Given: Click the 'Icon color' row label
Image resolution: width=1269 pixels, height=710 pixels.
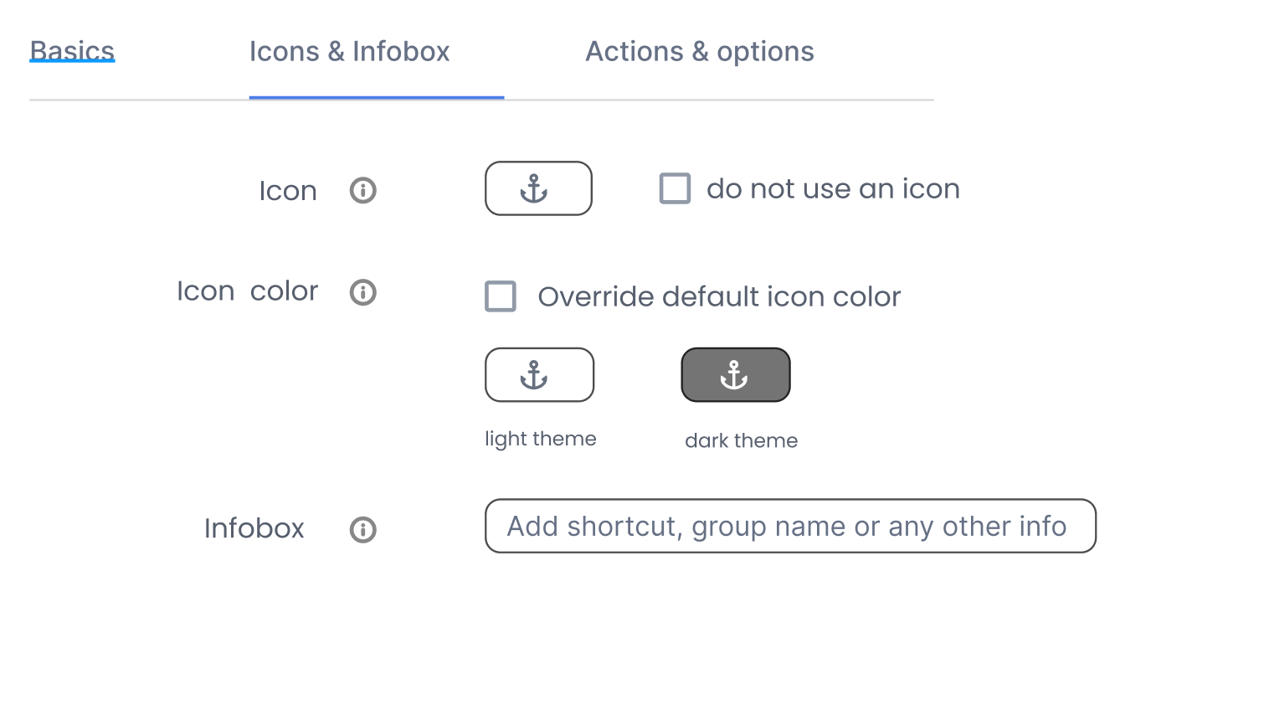Looking at the screenshot, I should pos(247,291).
